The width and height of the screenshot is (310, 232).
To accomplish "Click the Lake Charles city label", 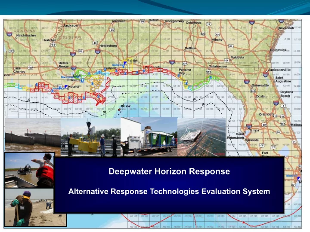I will pos(19,70).
